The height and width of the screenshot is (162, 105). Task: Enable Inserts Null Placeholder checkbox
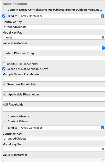tap(4, 64)
